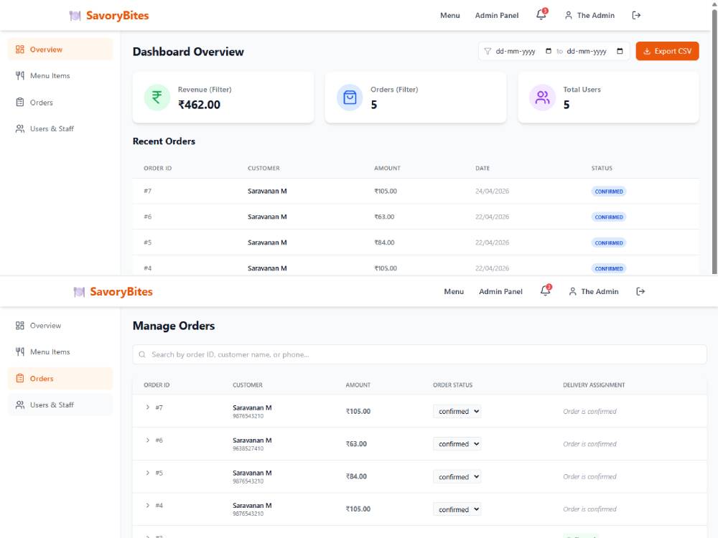Open notifications bell on Manage Orders page

pos(546,291)
